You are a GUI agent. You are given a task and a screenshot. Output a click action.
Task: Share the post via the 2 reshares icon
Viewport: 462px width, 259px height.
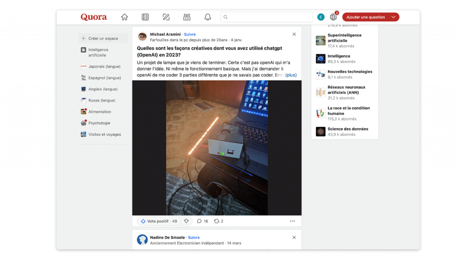pos(219,221)
